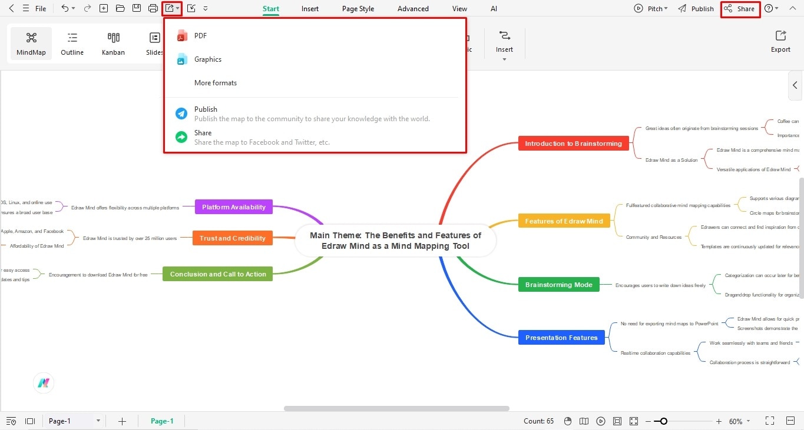Click the zoom slider handle
The width and height of the screenshot is (804, 430).
664,421
